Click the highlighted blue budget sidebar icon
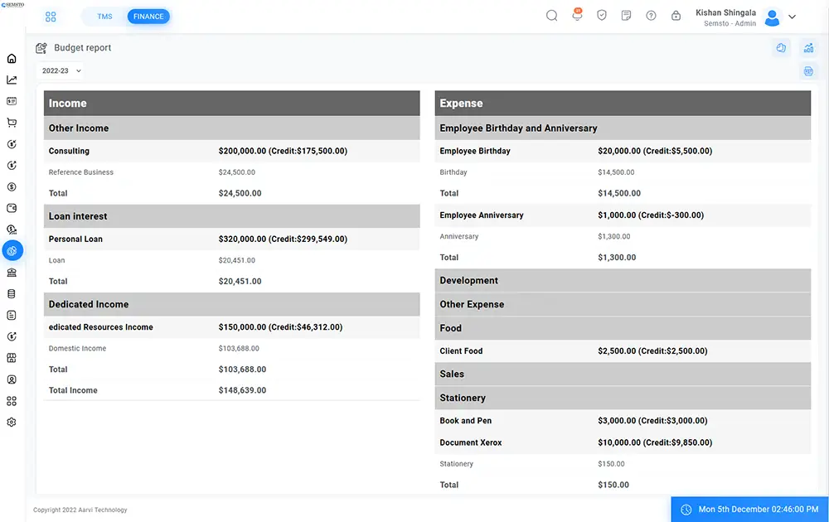 point(12,250)
